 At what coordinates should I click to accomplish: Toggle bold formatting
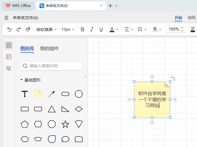click(83, 29)
